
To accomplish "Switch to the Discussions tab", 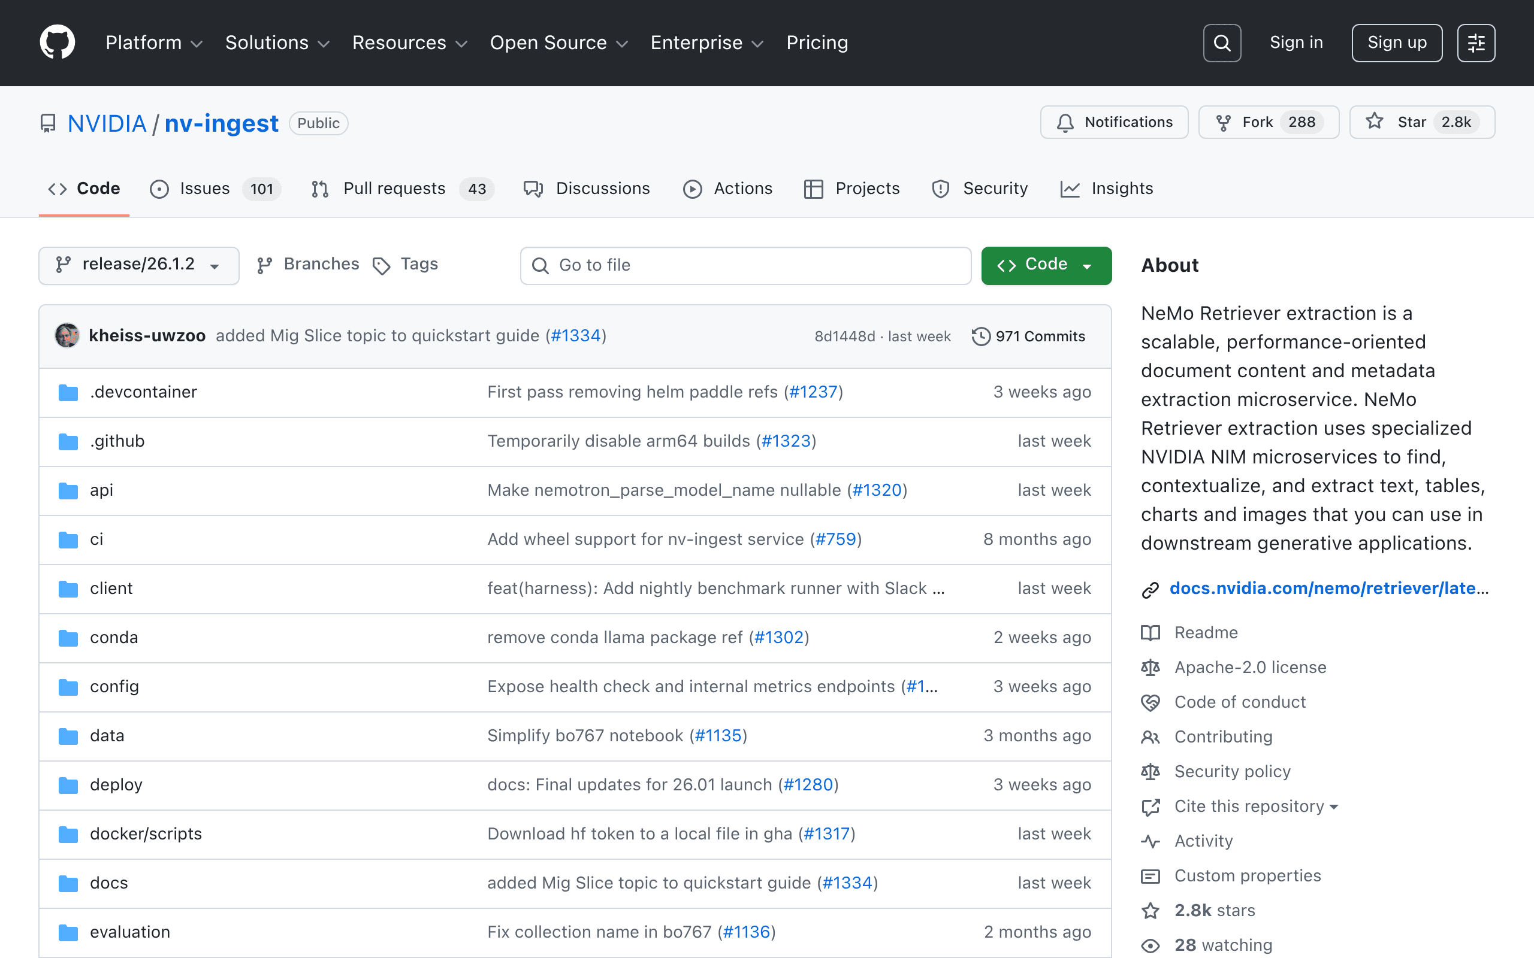I will [x=587, y=189].
